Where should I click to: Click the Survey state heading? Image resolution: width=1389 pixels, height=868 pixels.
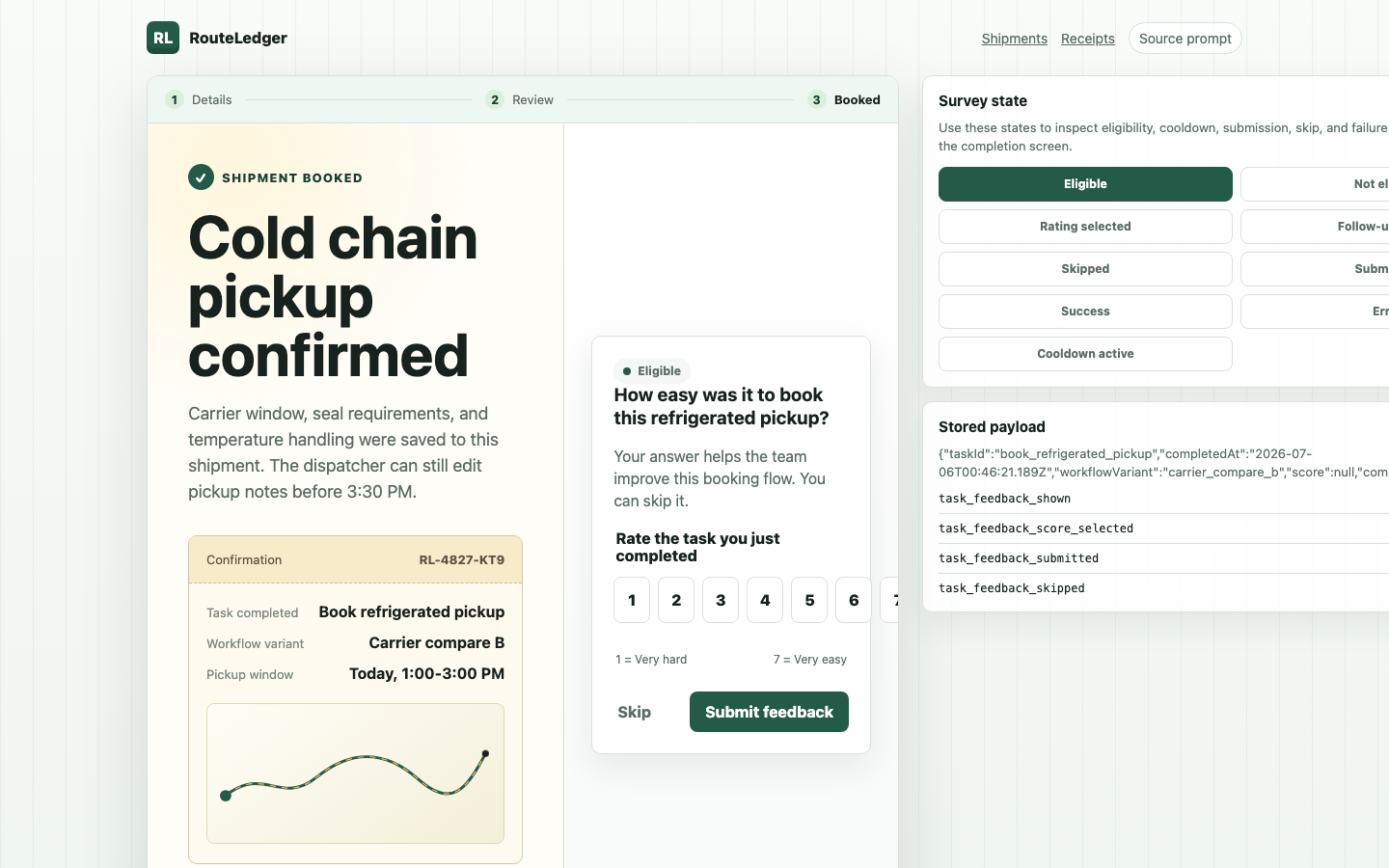point(983,100)
